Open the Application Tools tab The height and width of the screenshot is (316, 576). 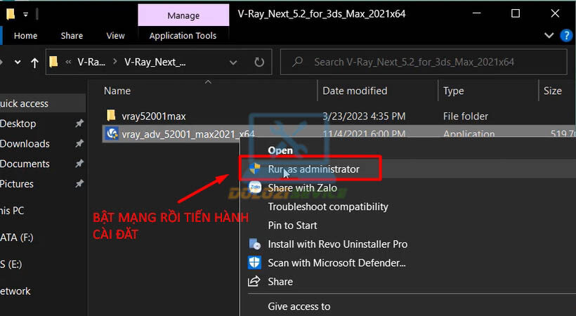[183, 36]
